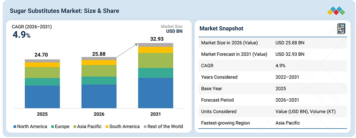Click the 2031 bar's Europe segment

[x=156, y=73]
